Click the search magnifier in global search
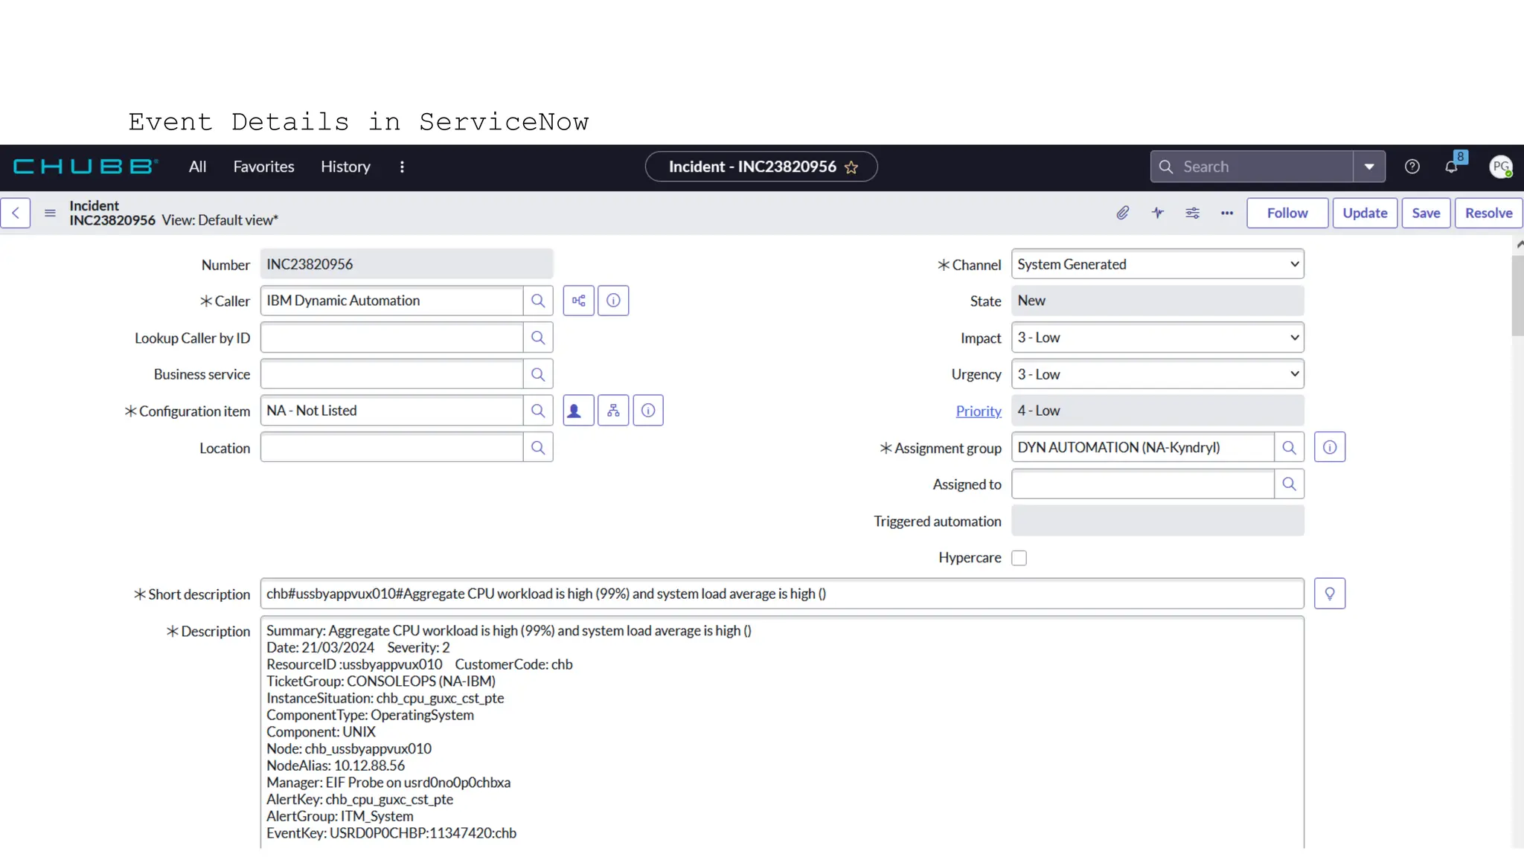The image size is (1524, 857). (1166, 167)
